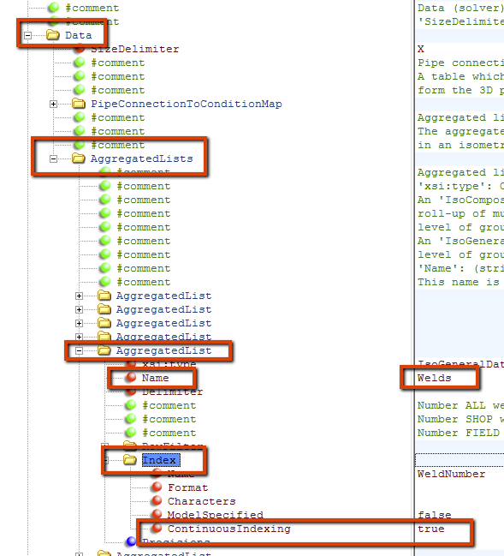Image resolution: width=504 pixels, height=556 pixels.
Task: Click the Index folder icon
Action: click(130, 460)
